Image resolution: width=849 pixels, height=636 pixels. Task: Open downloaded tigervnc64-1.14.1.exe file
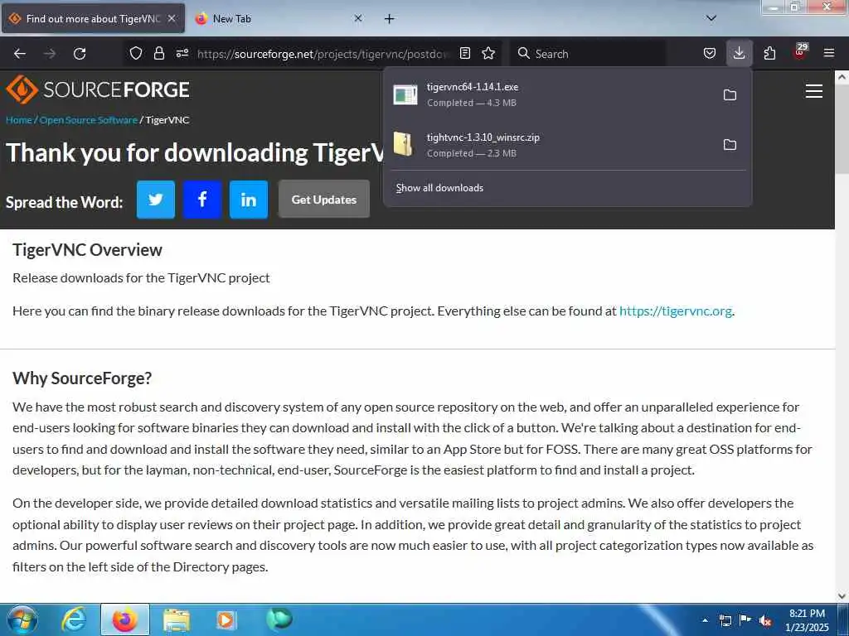[x=551, y=94]
